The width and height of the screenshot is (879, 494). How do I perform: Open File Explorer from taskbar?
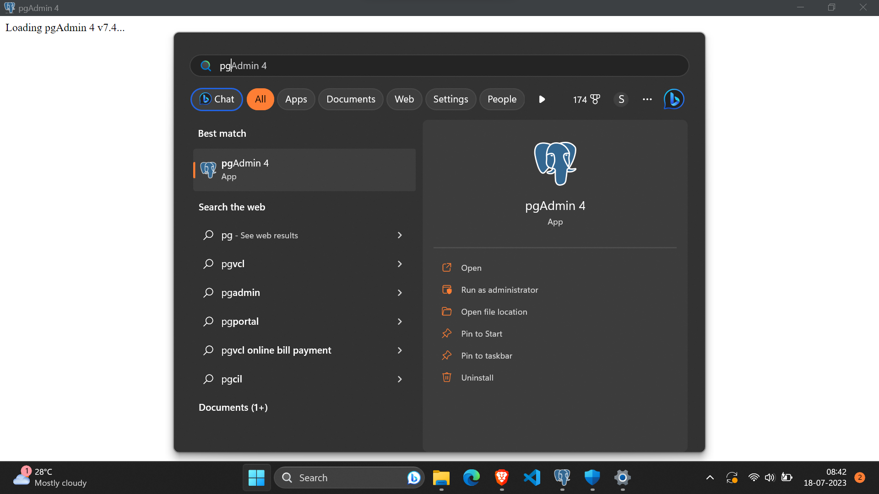coord(441,478)
